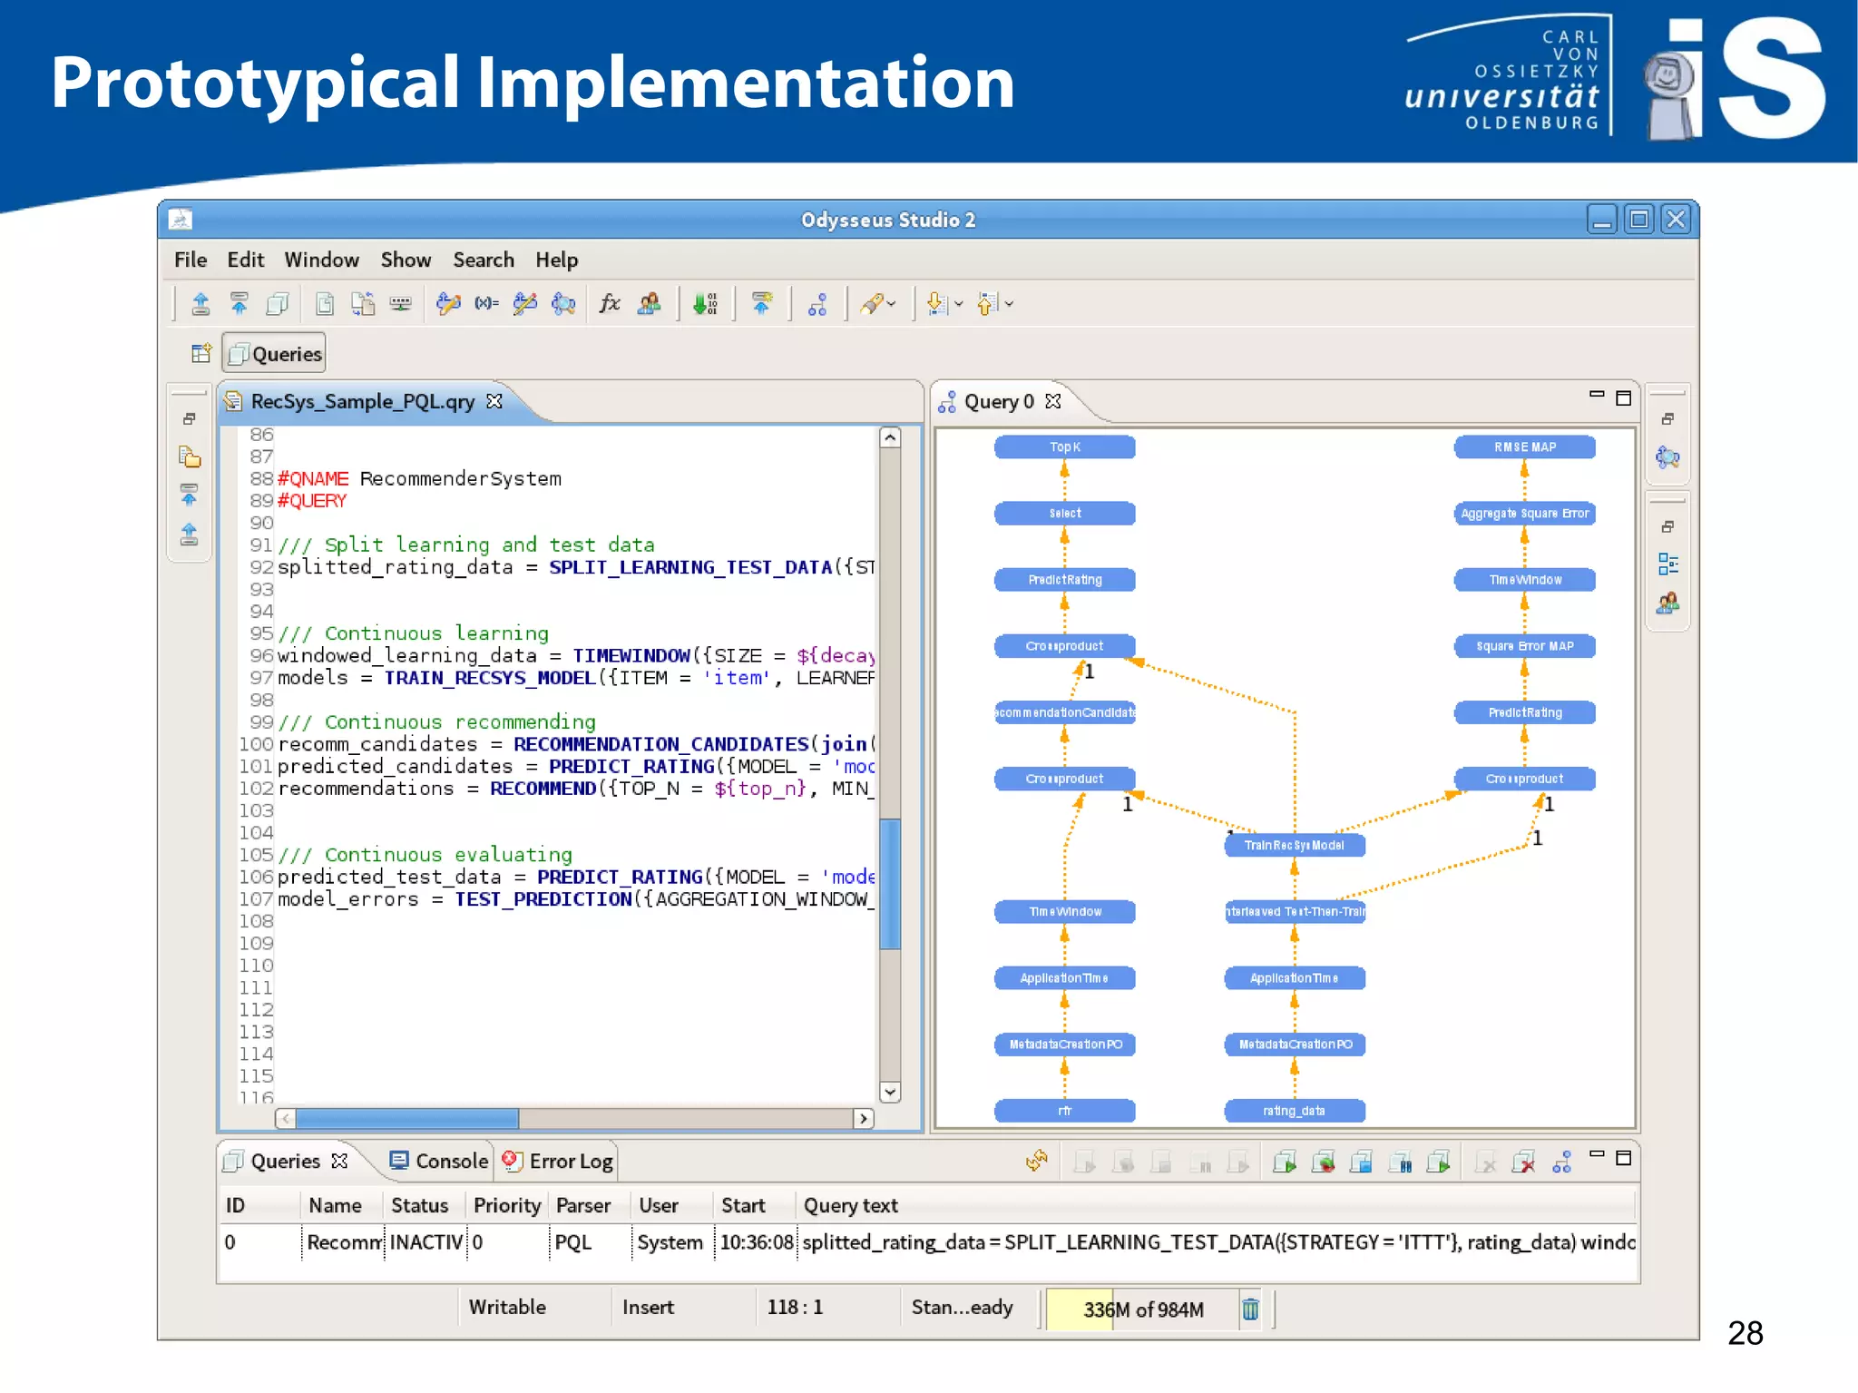Select the RMSE MAP graph node
The height and width of the screenshot is (1393, 1858).
coord(1525,447)
